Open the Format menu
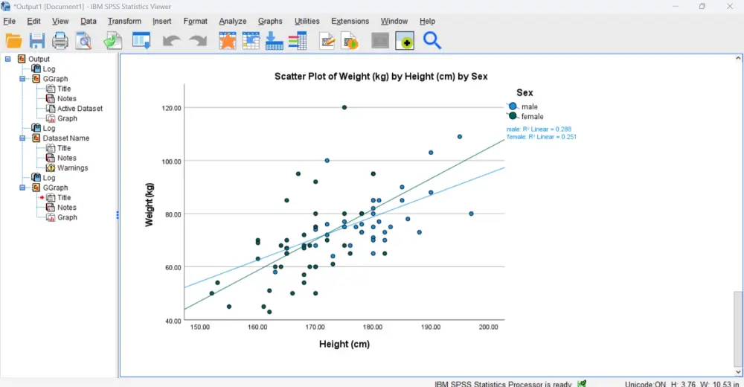The width and height of the screenshot is (744, 387). [x=196, y=22]
